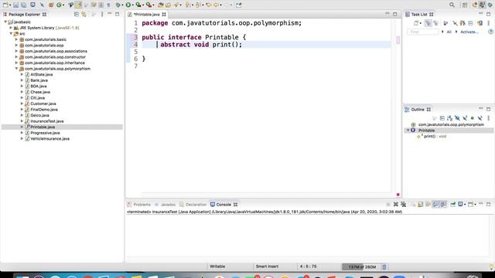
Task: Toggle Hide Fields in Outline toolbar
Action: [x=457, y=118]
